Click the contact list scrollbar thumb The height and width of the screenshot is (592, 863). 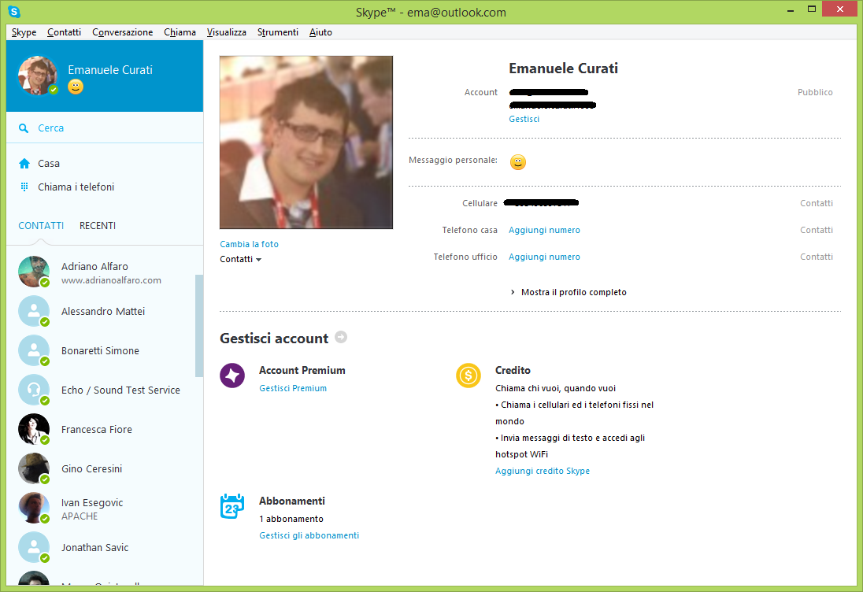[x=198, y=326]
